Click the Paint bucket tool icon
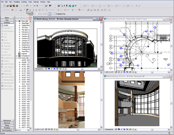Image resolution: width=174 pixels, height=135 pixels. pos(36,10)
